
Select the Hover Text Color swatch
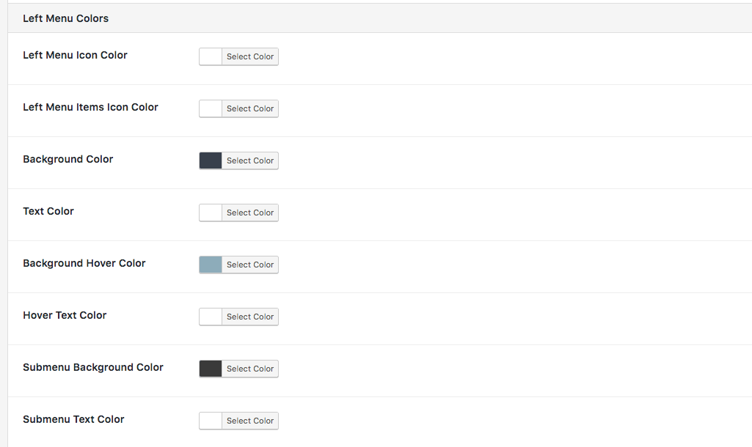210,317
